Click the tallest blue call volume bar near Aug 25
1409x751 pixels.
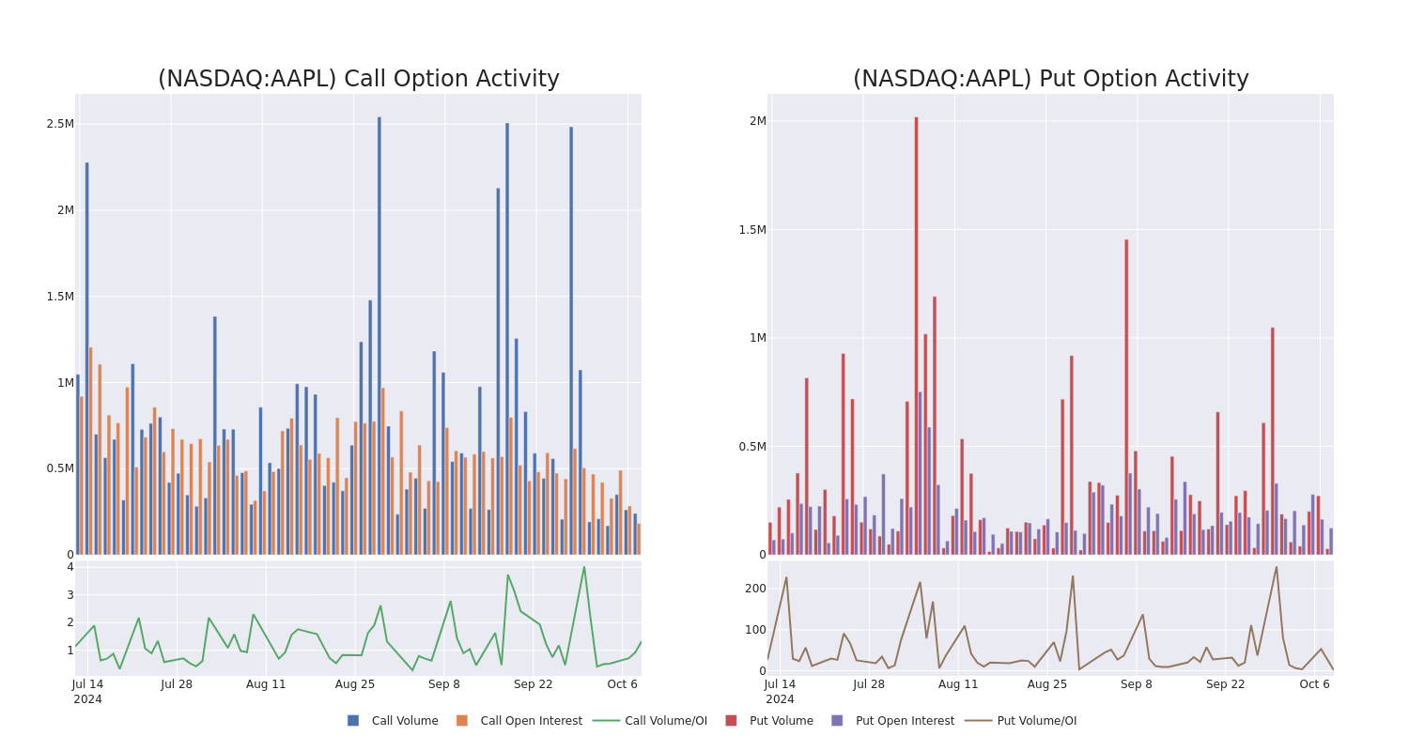click(x=379, y=335)
